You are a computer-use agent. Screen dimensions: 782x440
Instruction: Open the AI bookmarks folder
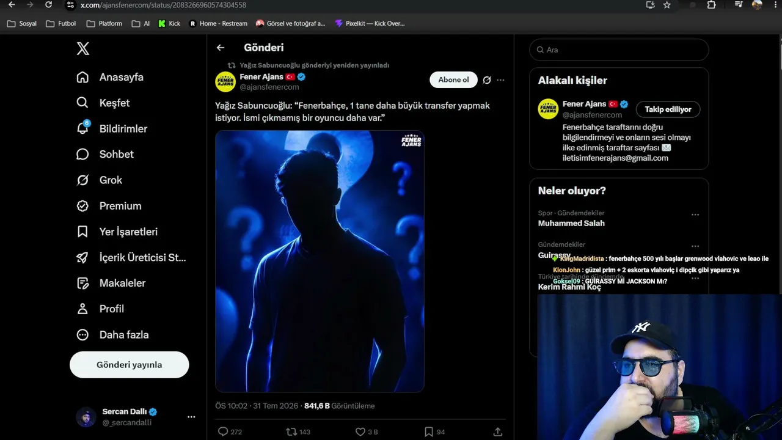pyautogui.click(x=141, y=24)
